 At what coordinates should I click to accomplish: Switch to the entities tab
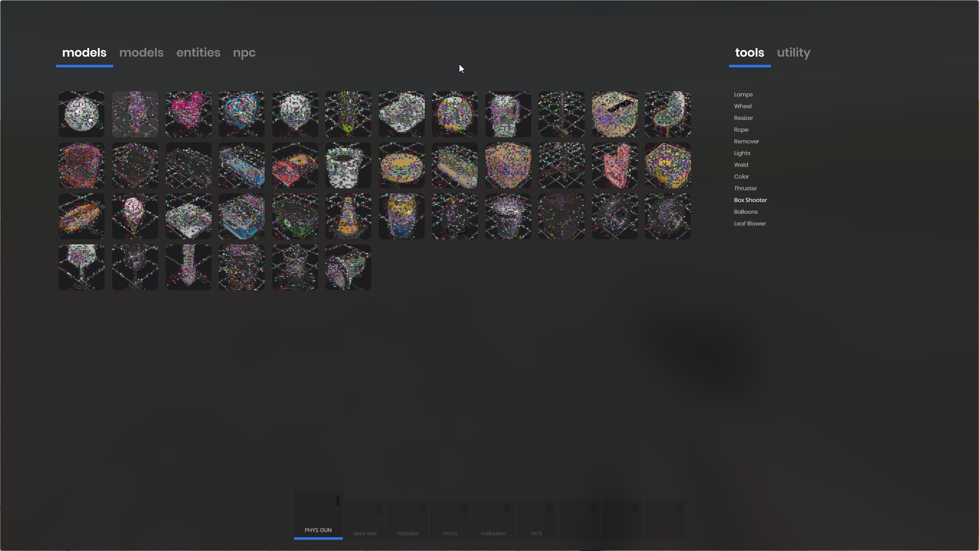click(198, 53)
